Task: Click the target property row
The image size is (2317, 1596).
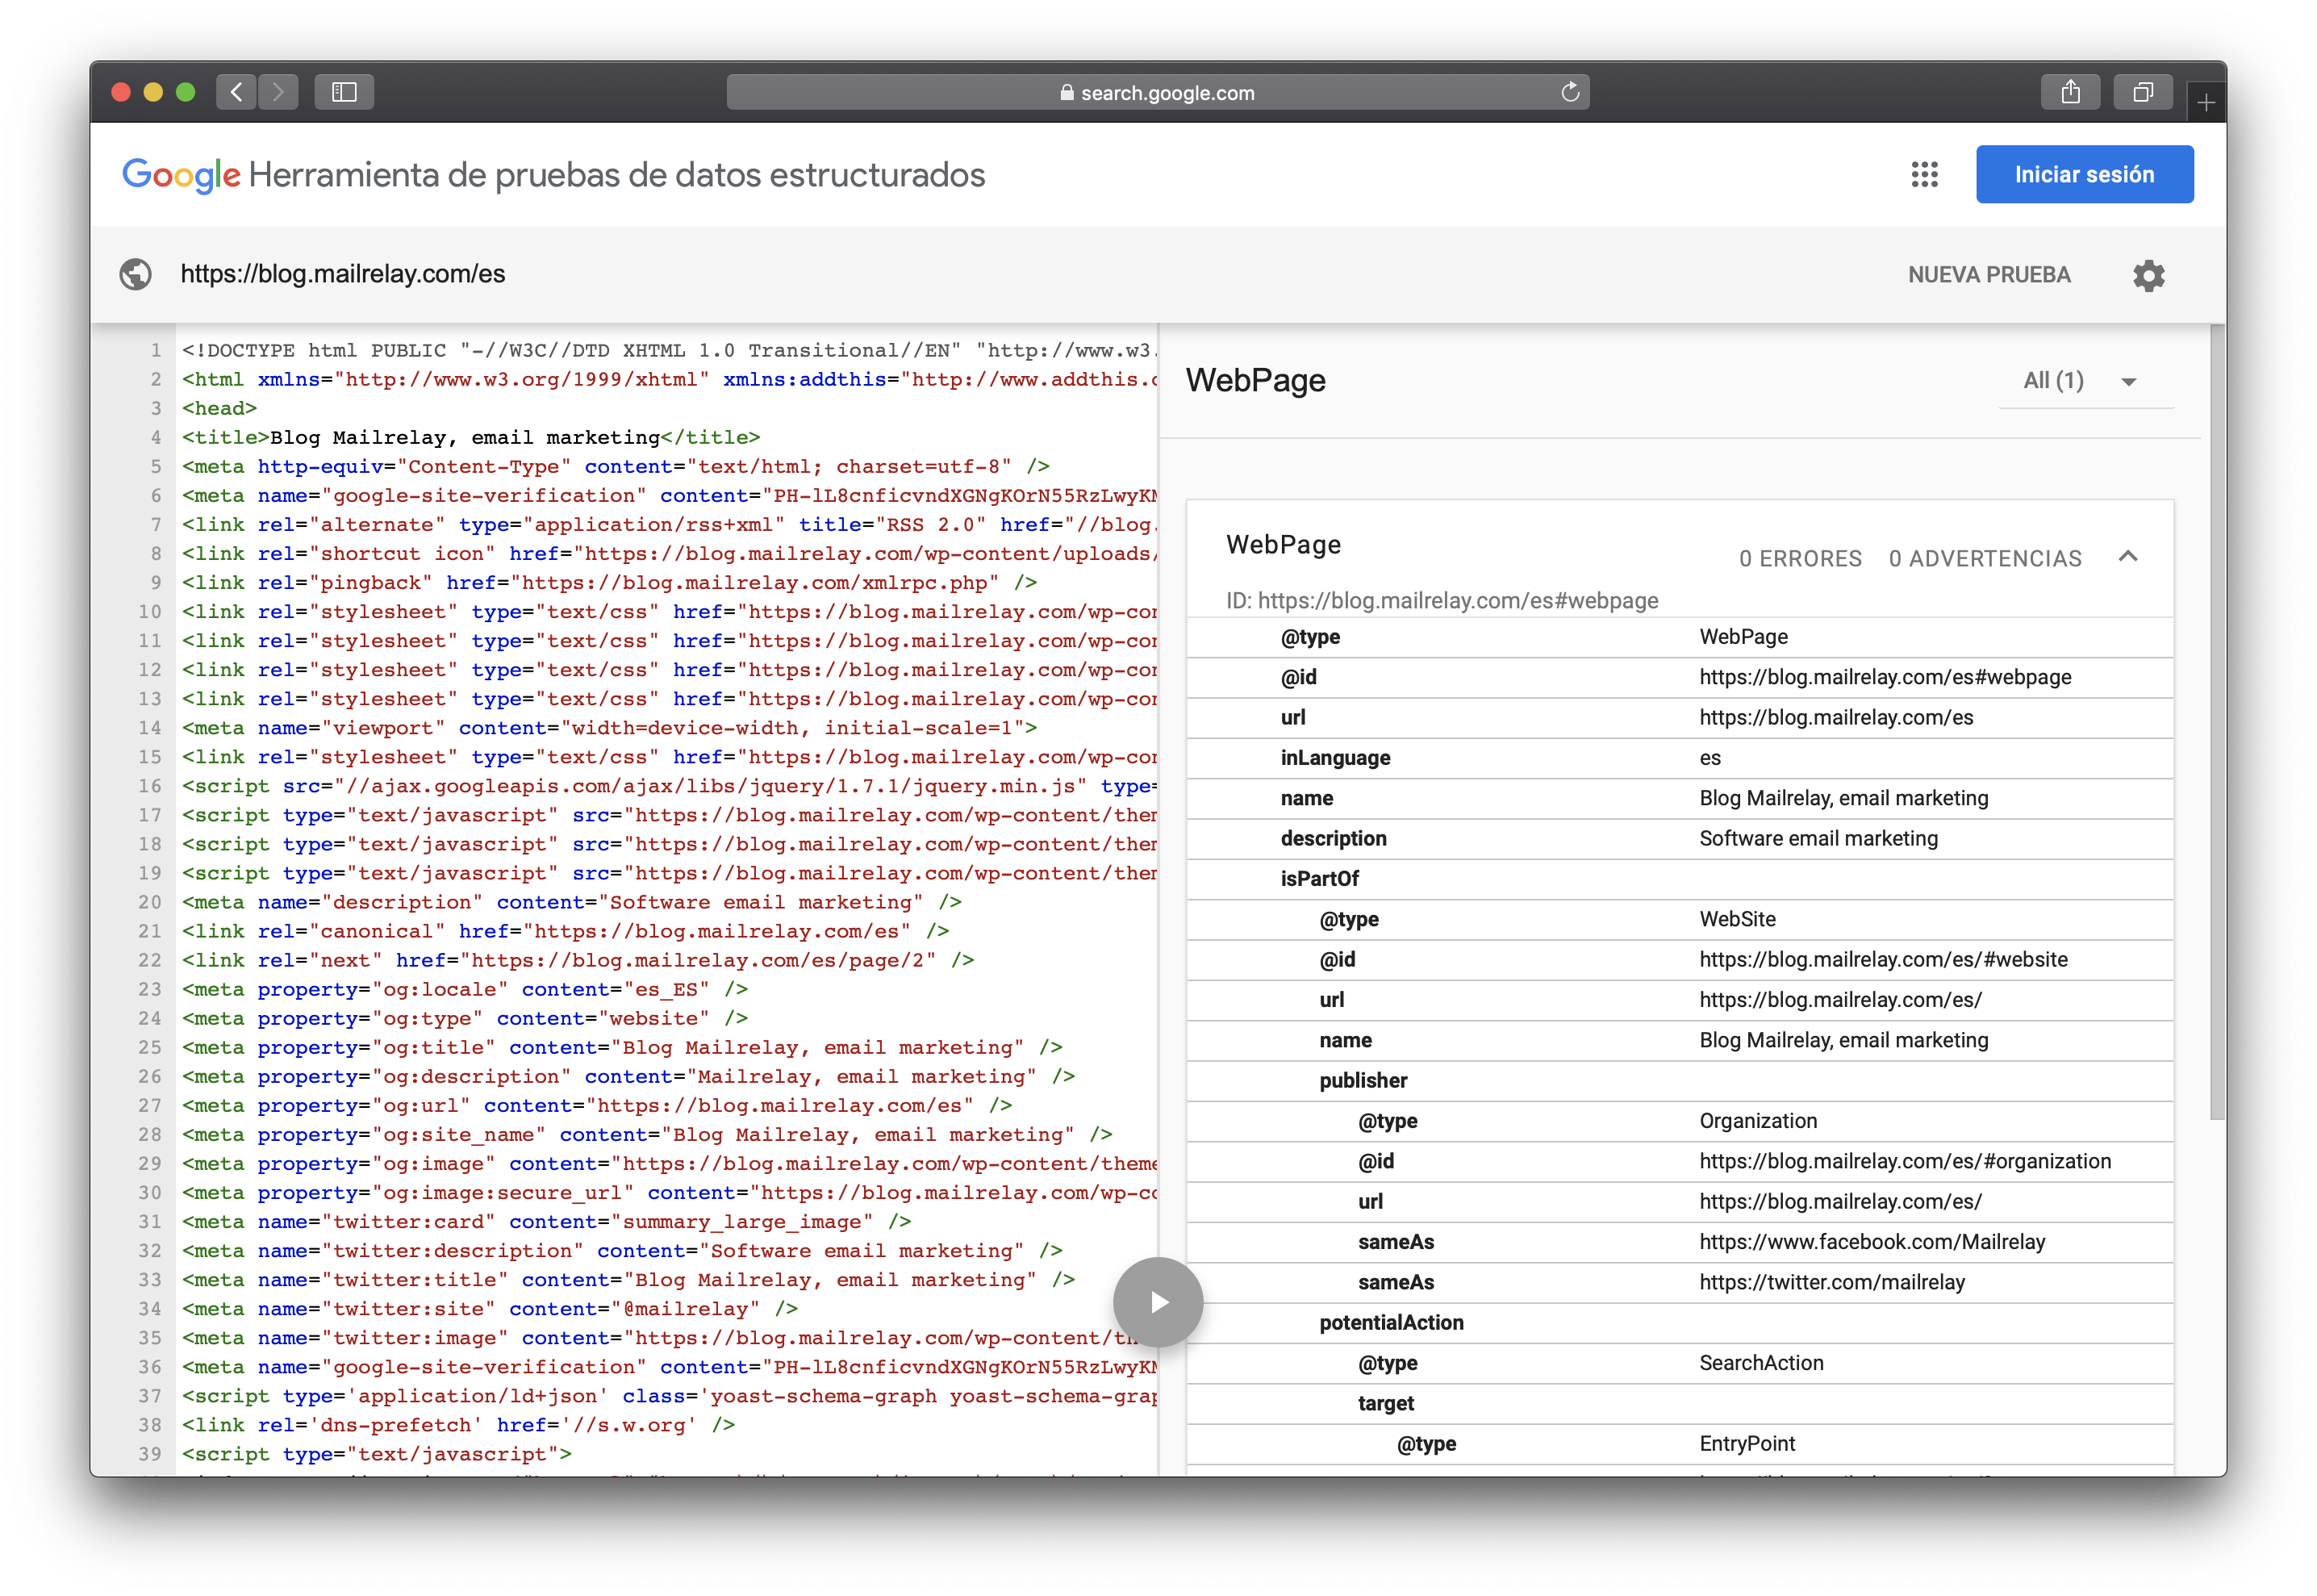Action: tap(1680, 1403)
